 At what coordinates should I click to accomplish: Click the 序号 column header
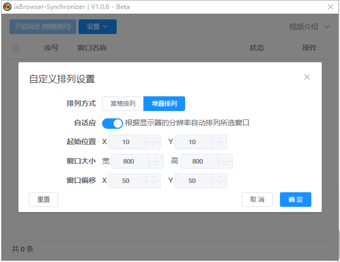(x=51, y=48)
